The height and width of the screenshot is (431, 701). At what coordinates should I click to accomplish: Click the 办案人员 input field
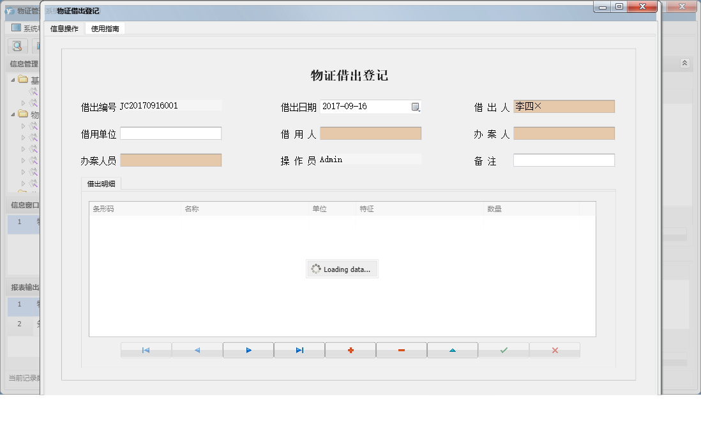coord(170,160)
